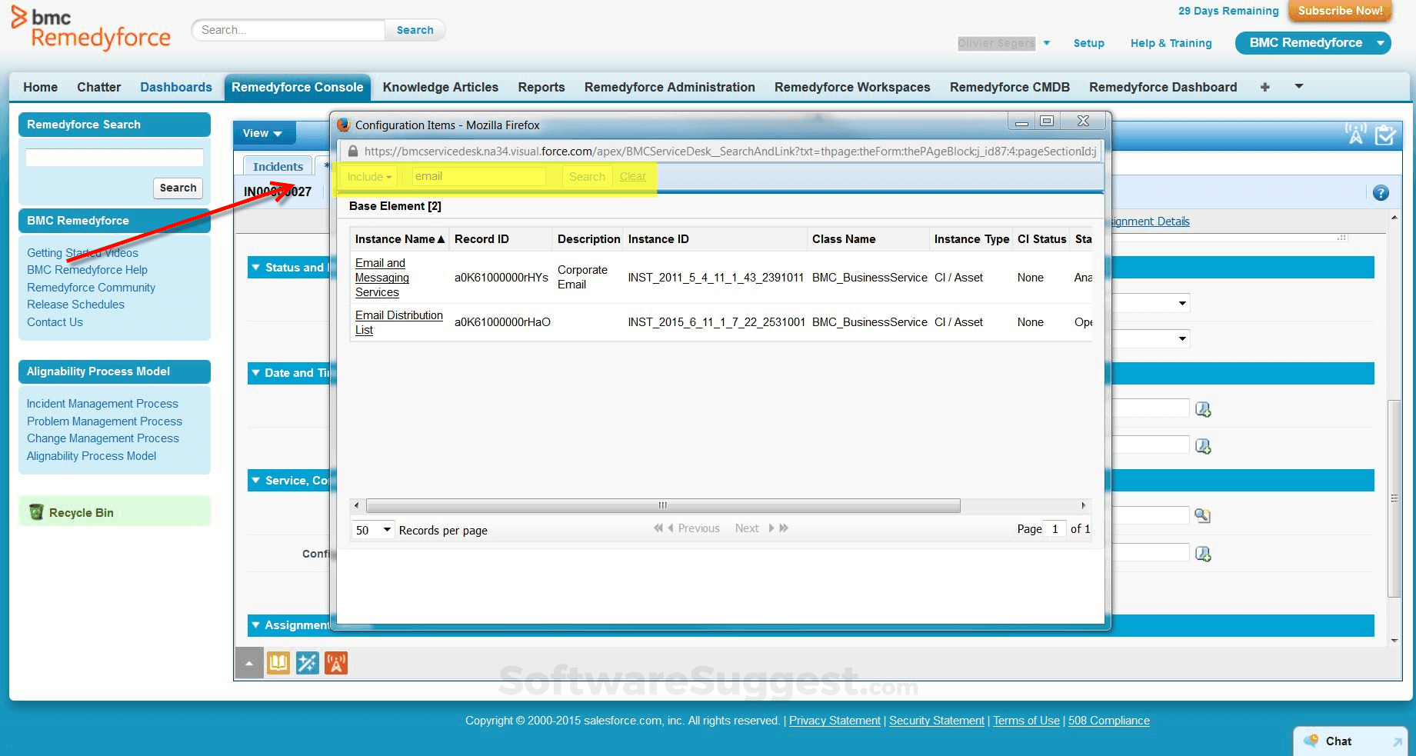Click the Search button in popup
The width and height of the screenshot is (1416, 756).
[587, 177]
